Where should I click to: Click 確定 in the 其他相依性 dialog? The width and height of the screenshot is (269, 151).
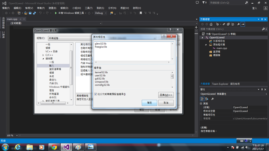(149, 103)
